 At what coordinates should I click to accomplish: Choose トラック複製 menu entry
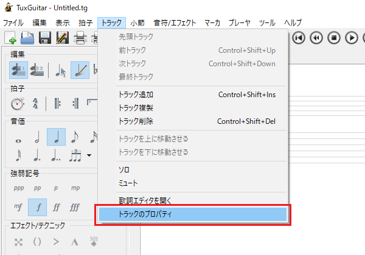click(x=193, y=107)
